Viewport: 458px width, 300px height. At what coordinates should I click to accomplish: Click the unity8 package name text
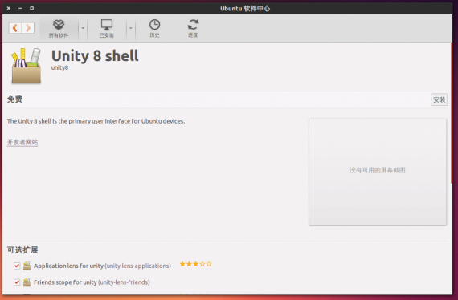[60, 67]
